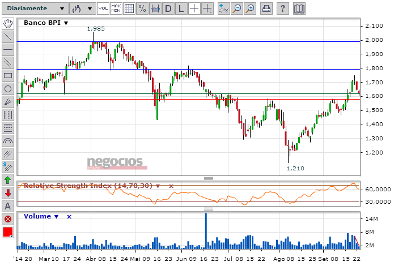Remove the Relative Strength Index panel
This screenshot has width=394, height=266.
[171, 186]
